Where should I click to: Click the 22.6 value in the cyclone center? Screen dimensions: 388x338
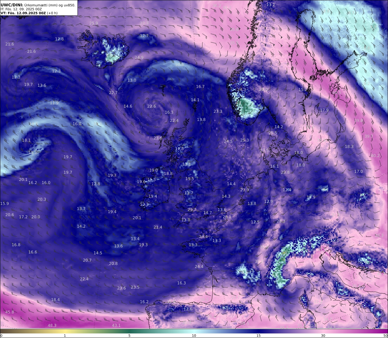(152, 106)
